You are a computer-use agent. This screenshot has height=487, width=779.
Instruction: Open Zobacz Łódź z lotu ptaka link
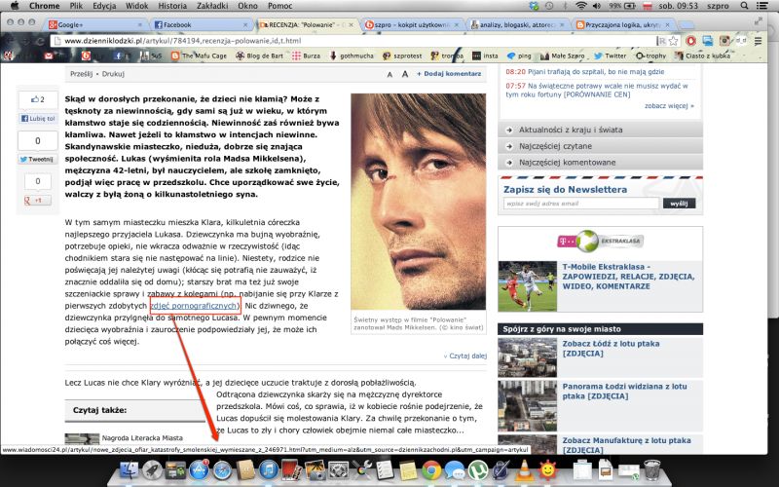612,349
